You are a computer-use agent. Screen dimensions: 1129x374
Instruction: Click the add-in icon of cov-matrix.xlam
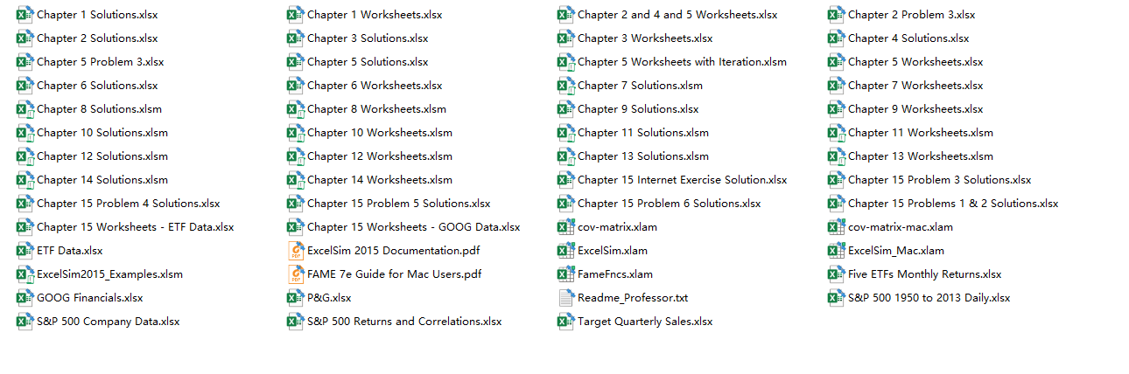point(565,227)
